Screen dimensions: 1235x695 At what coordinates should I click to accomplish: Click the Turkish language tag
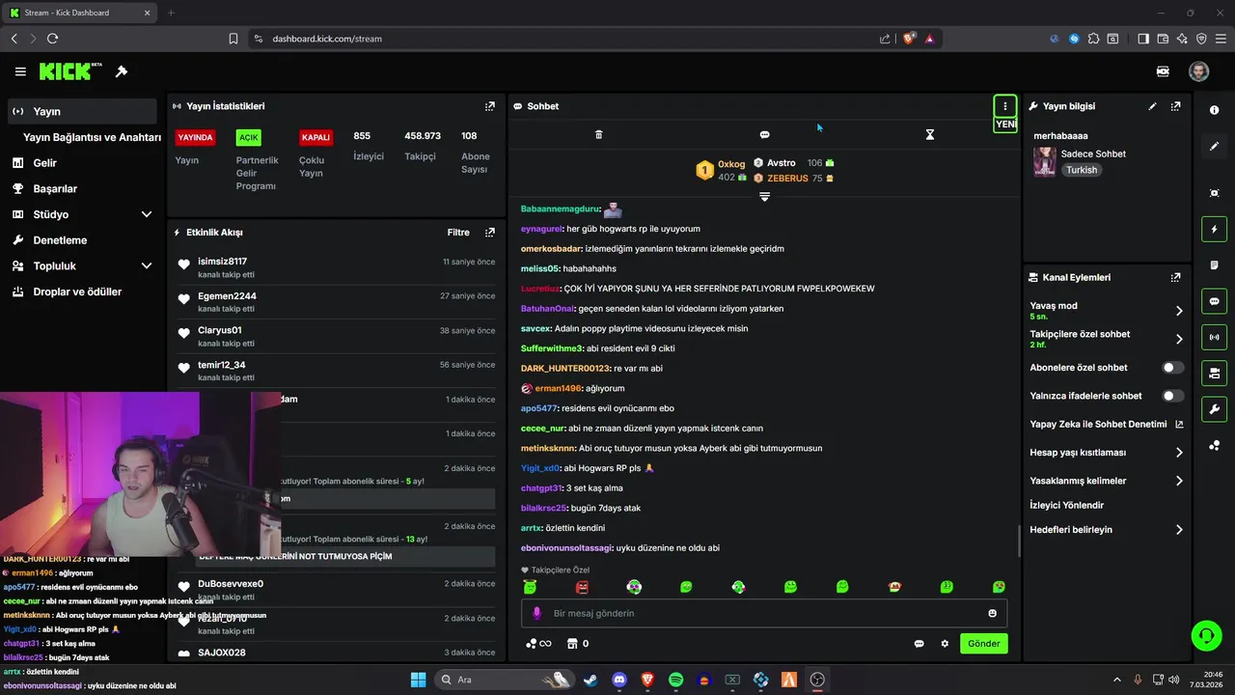pyautogui.click(x=1082, y=170)
